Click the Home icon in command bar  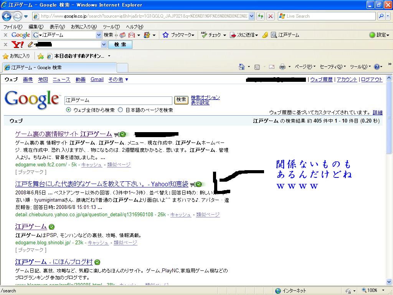pyautogui.click(x=242, y=67)
